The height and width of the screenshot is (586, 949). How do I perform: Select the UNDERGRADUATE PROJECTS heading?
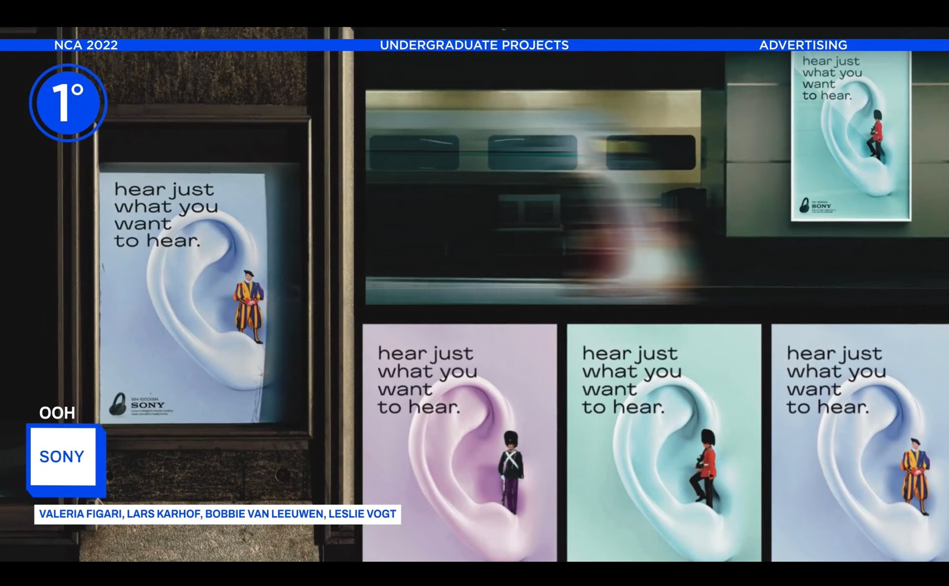pyautogui.click(x=474, y=45)
